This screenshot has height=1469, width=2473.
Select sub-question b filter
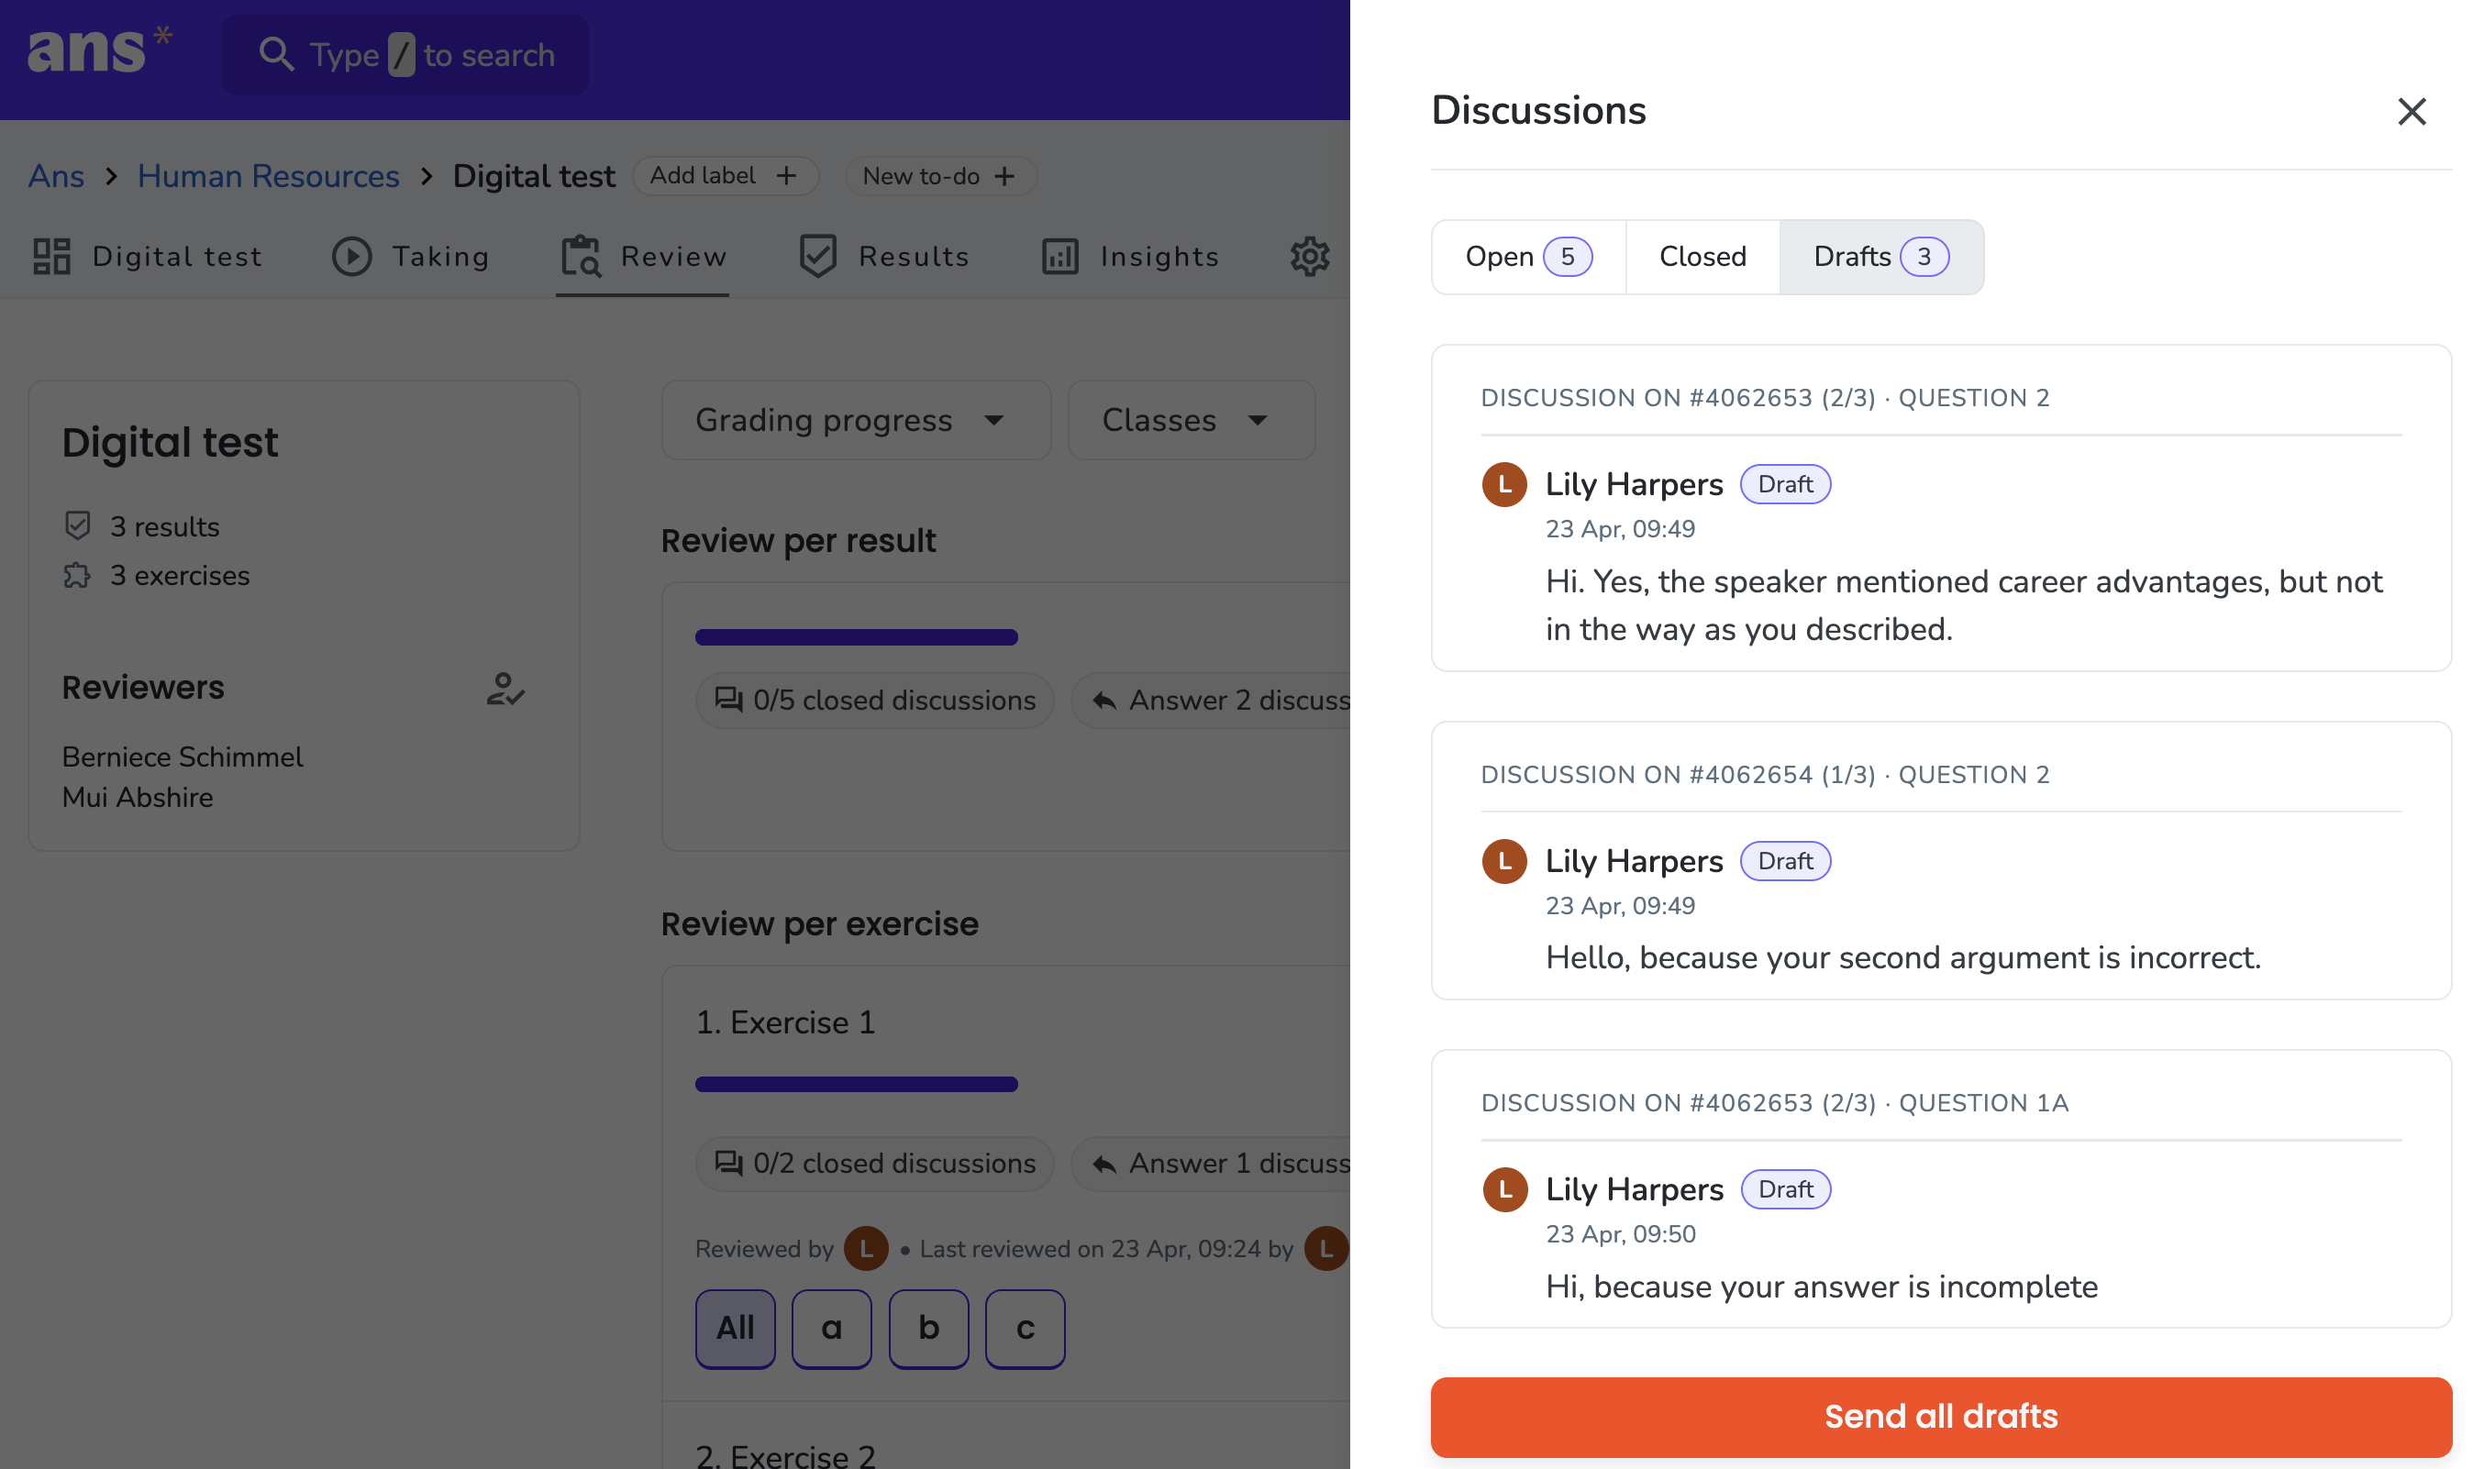click(928, 1329)
